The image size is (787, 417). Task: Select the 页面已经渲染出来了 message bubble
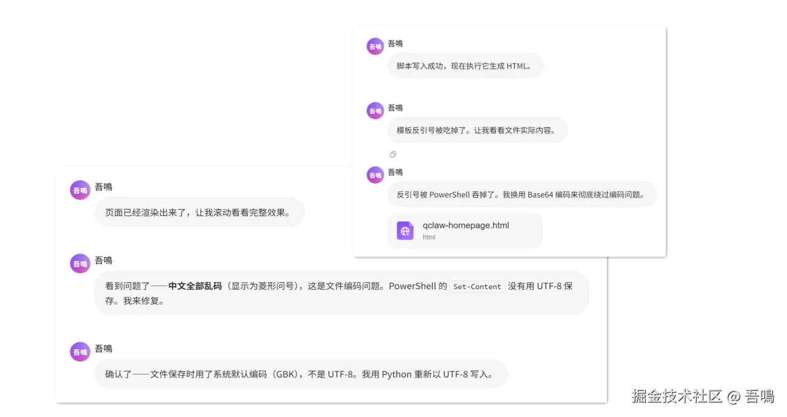click(x=199, y=213)
